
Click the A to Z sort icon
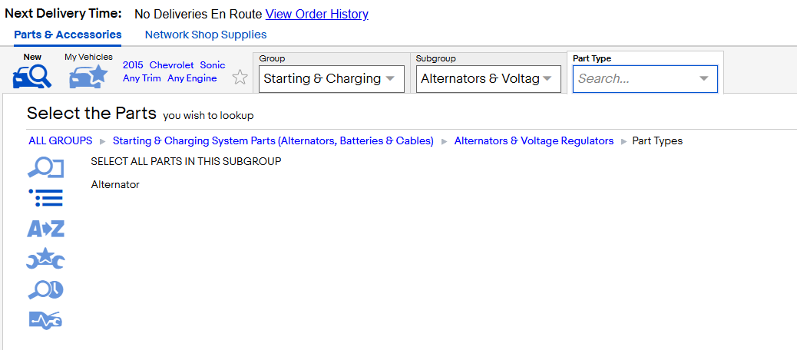[46, 229]
